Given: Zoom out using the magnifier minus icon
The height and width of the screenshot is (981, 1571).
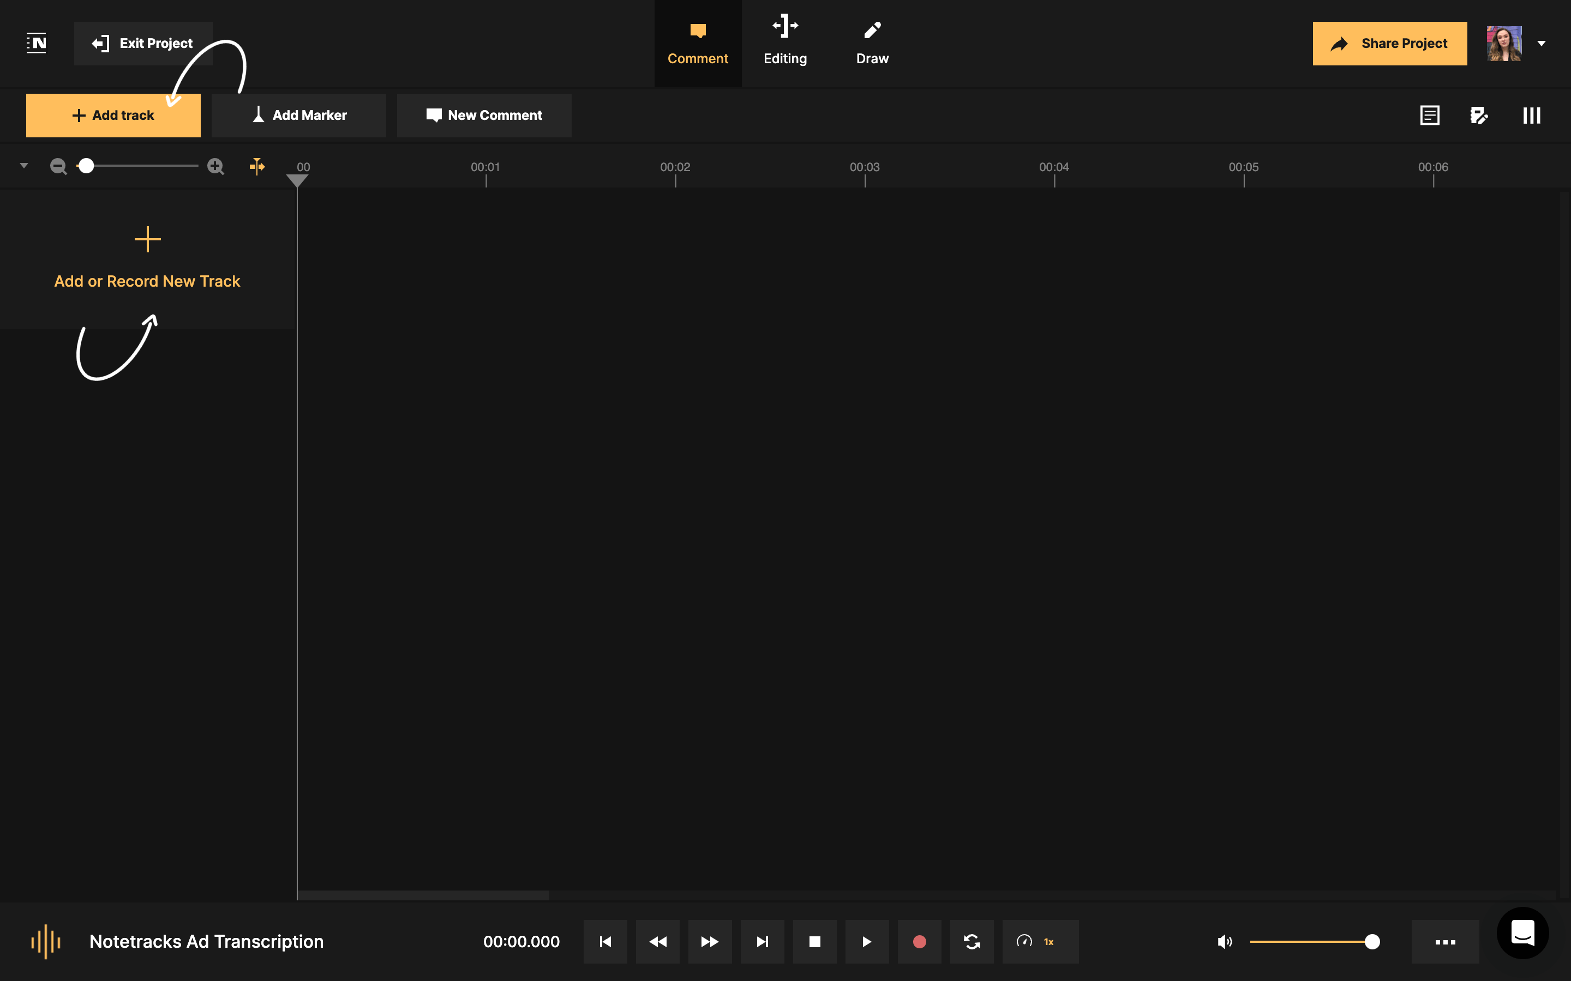Looking at the screenshot, I should click(x=58, y=166).
